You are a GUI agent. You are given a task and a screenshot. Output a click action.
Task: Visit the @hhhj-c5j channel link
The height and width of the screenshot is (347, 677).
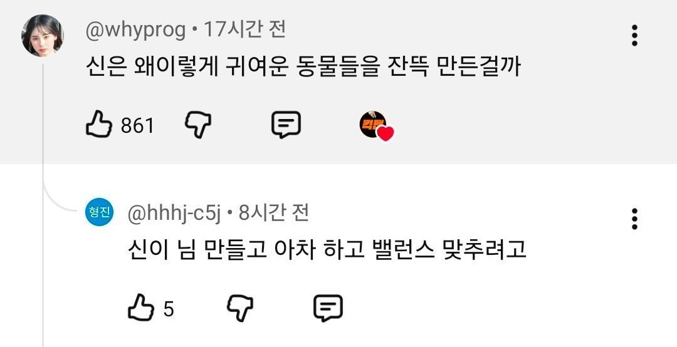click(x=174, y=213)
